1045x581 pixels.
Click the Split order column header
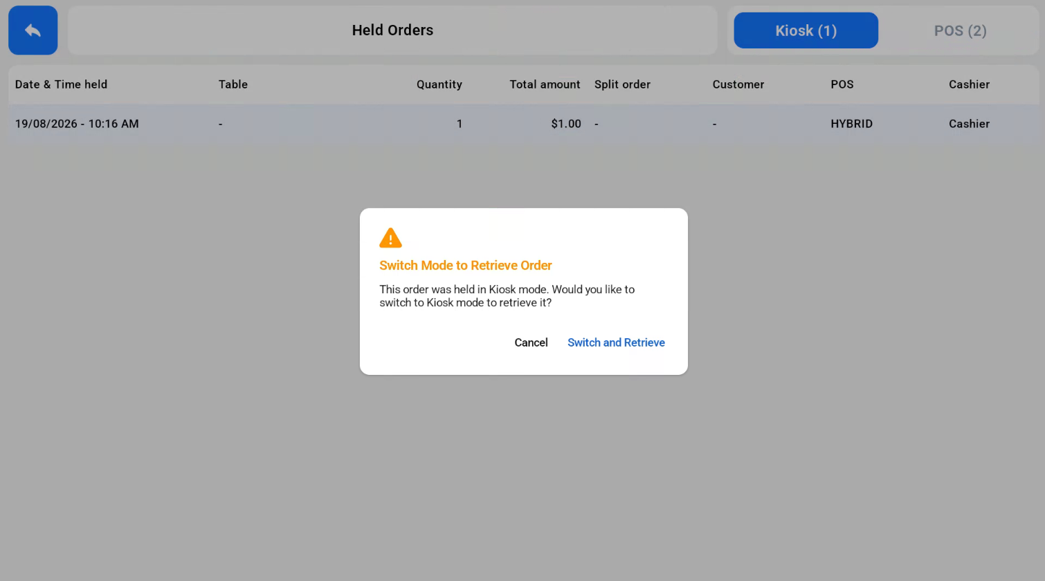(x=622, y=84)
